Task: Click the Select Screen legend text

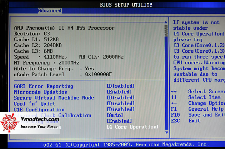Action: [207, 91]
